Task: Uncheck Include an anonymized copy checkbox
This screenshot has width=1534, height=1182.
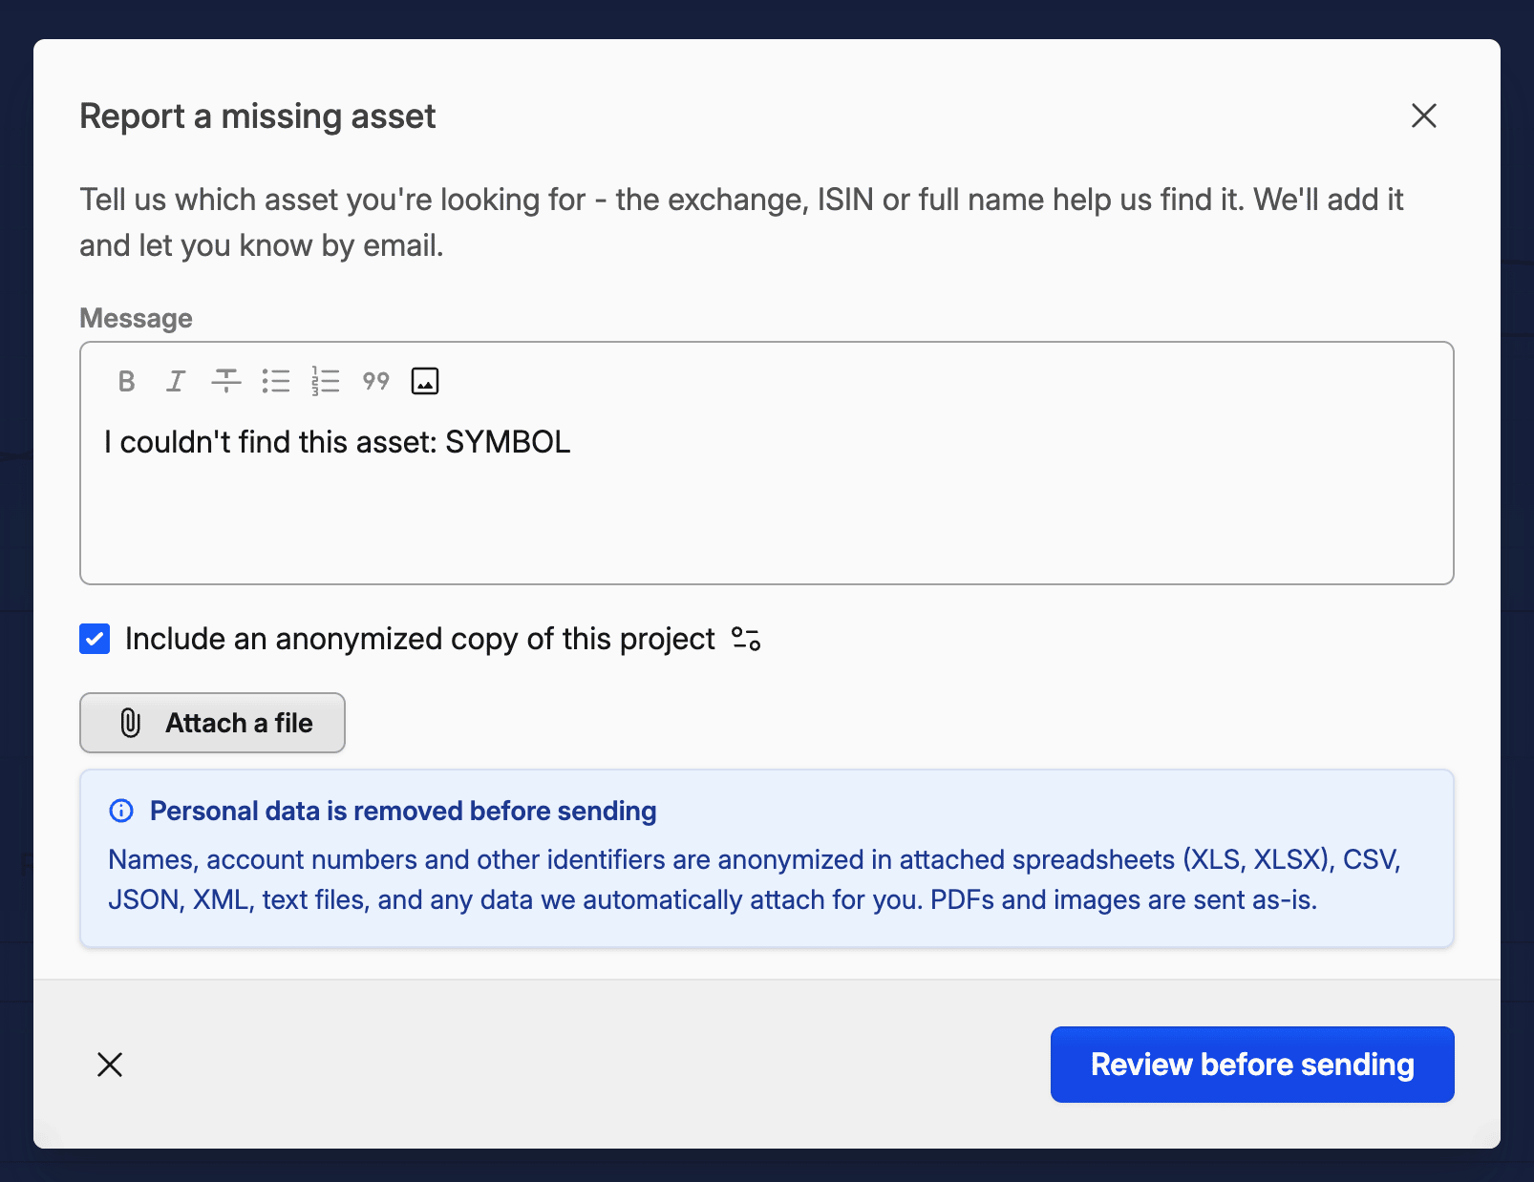Action: pyautogui.click(x=95, y=639)
